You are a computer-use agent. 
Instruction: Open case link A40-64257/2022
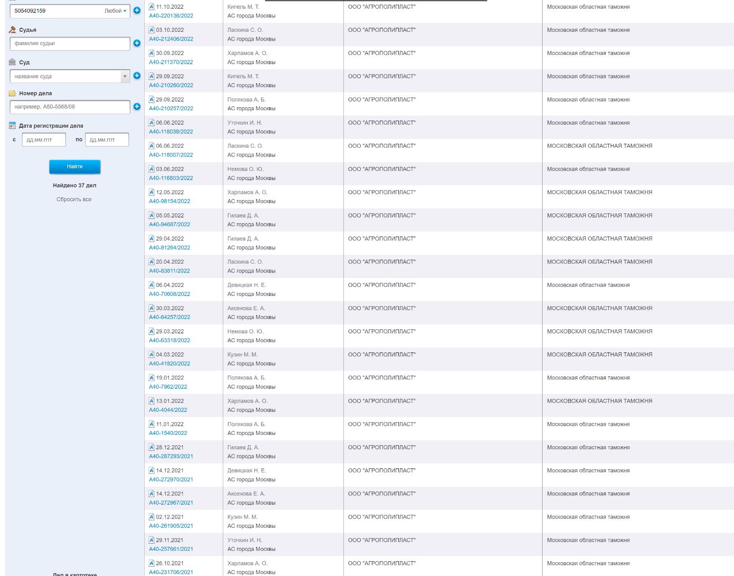tap(169, 317)
